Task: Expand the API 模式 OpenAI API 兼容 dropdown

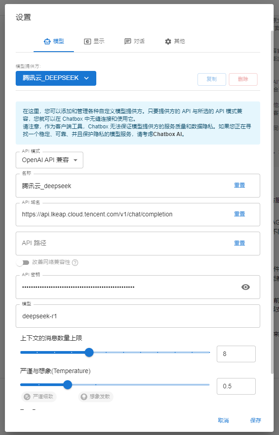Action: [49, 160]
